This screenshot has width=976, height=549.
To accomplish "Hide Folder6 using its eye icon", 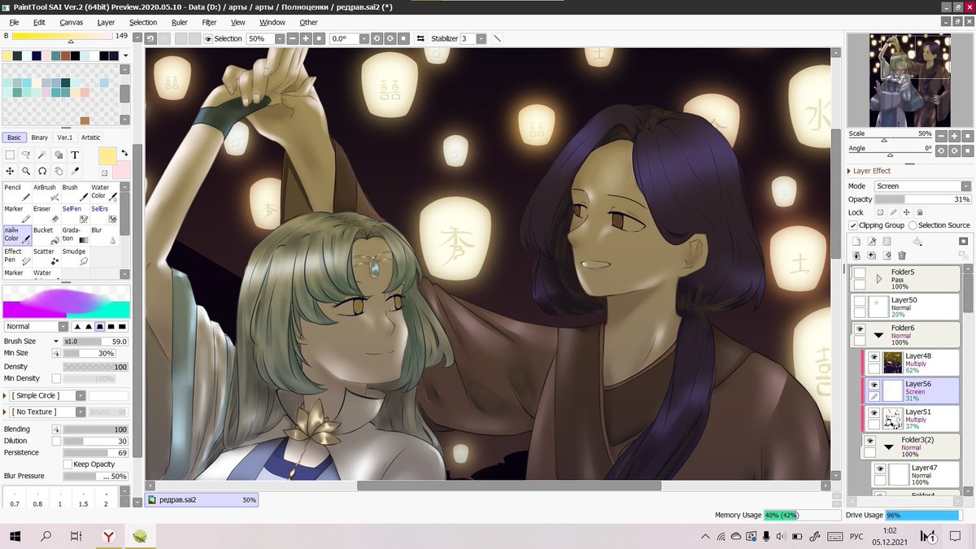I will point(859,329).
